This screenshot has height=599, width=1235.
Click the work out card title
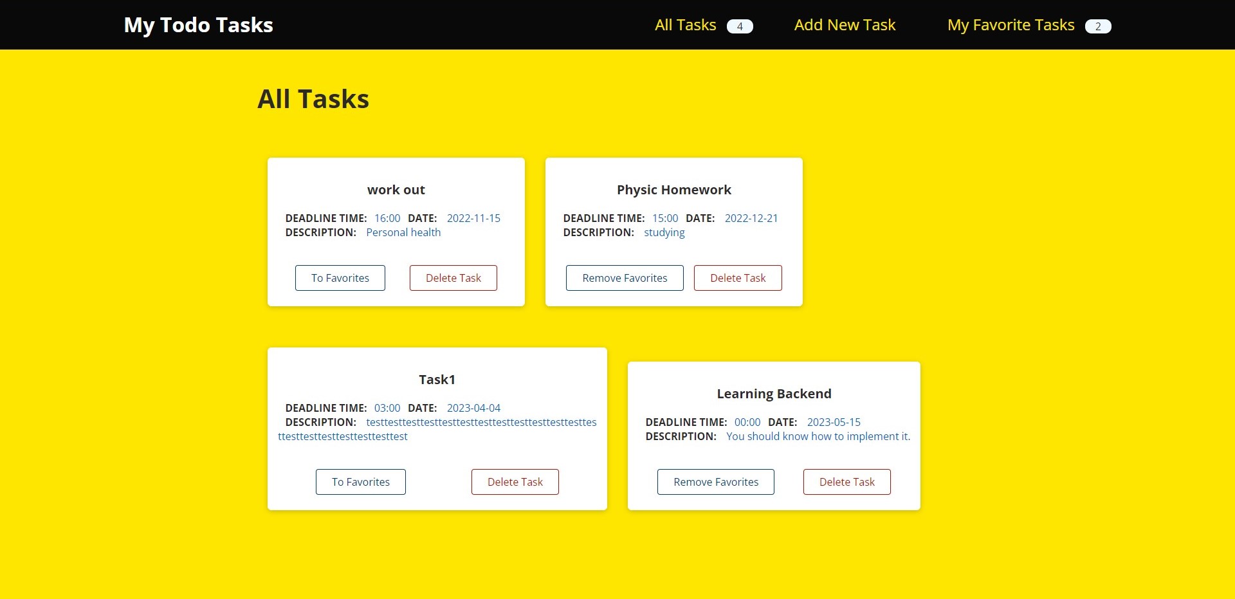pyautogui.click(x=396, y=189)
